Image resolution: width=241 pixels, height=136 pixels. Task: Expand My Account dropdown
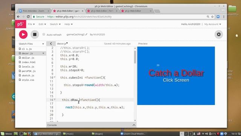click(213, 24)
